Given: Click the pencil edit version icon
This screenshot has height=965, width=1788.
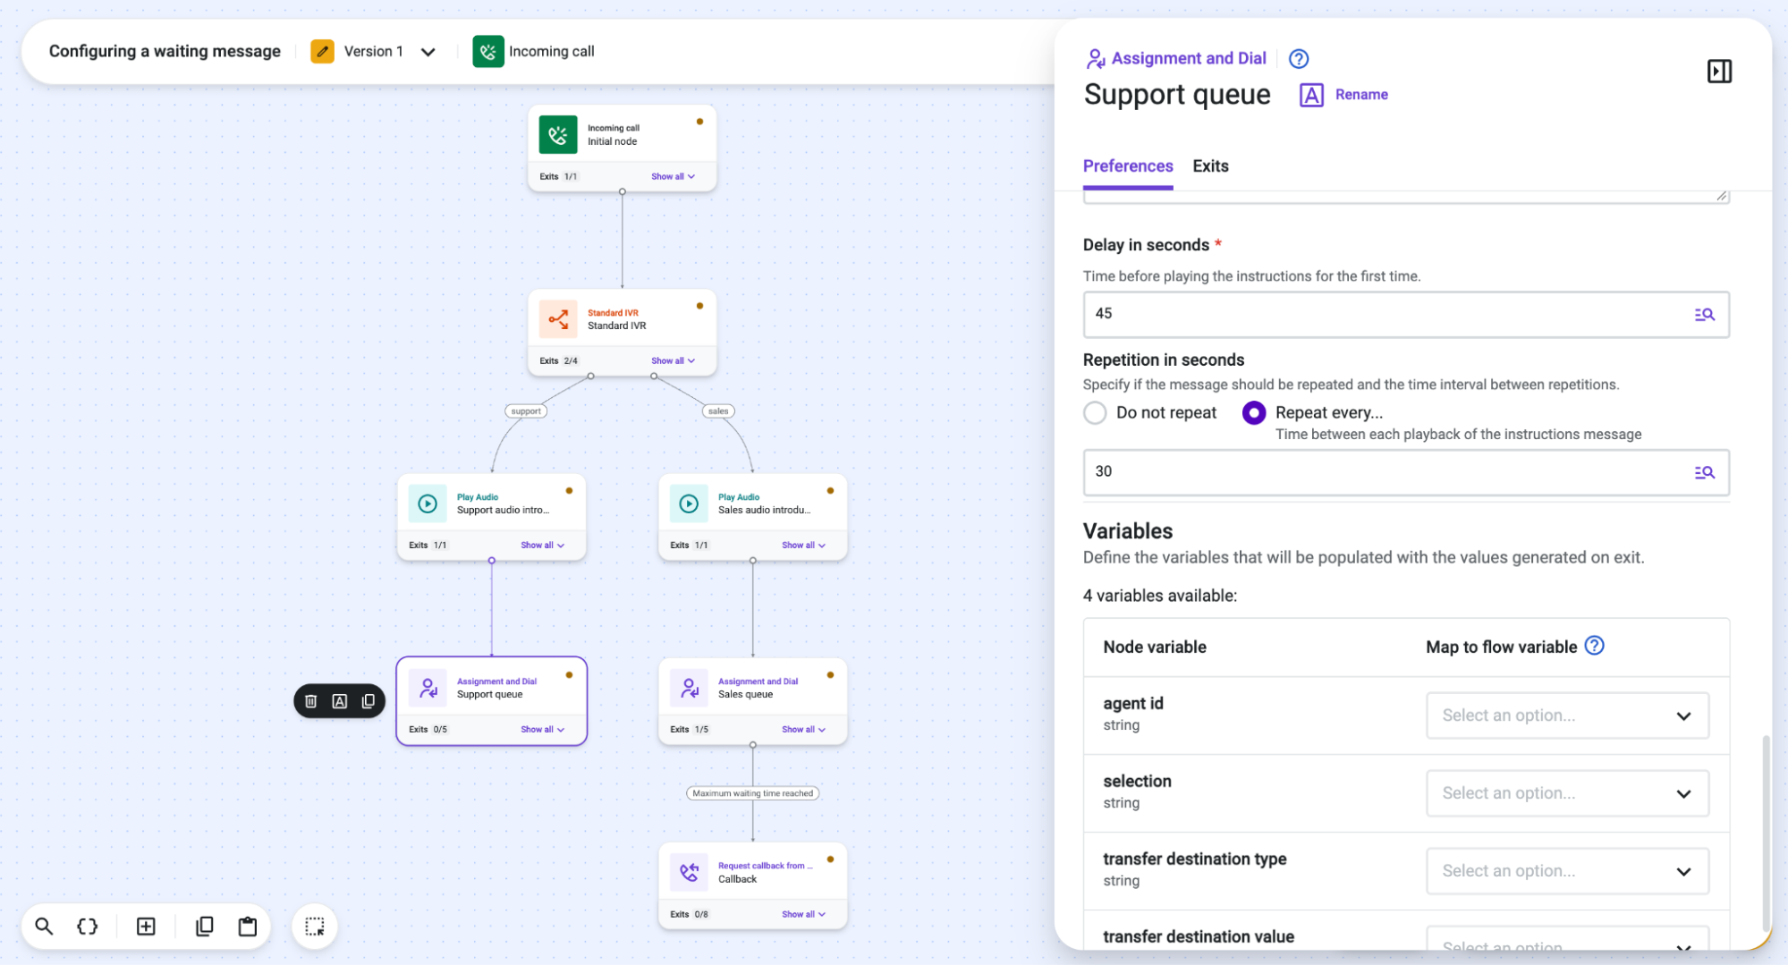Looking at the screenshot, I should click(x=322, y=52).
